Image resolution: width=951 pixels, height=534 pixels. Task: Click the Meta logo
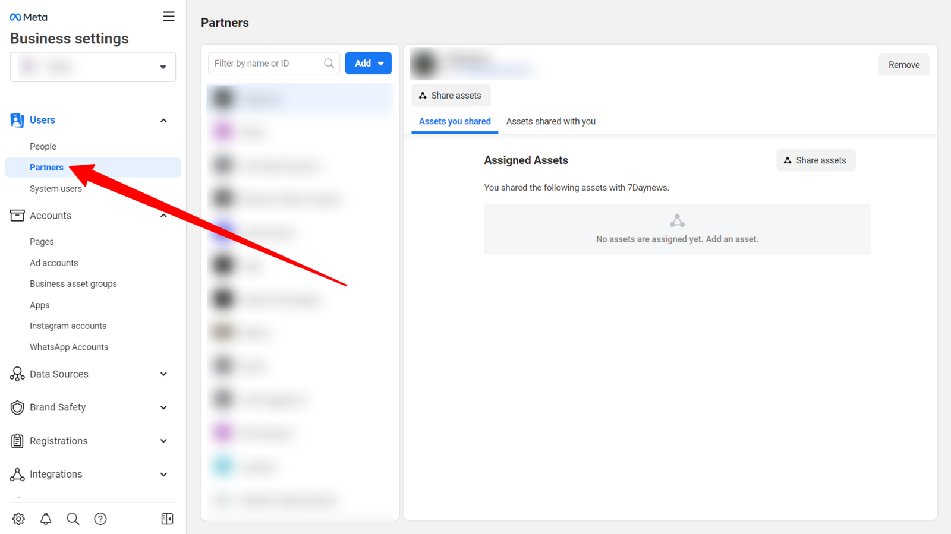[x=29, y=17]
